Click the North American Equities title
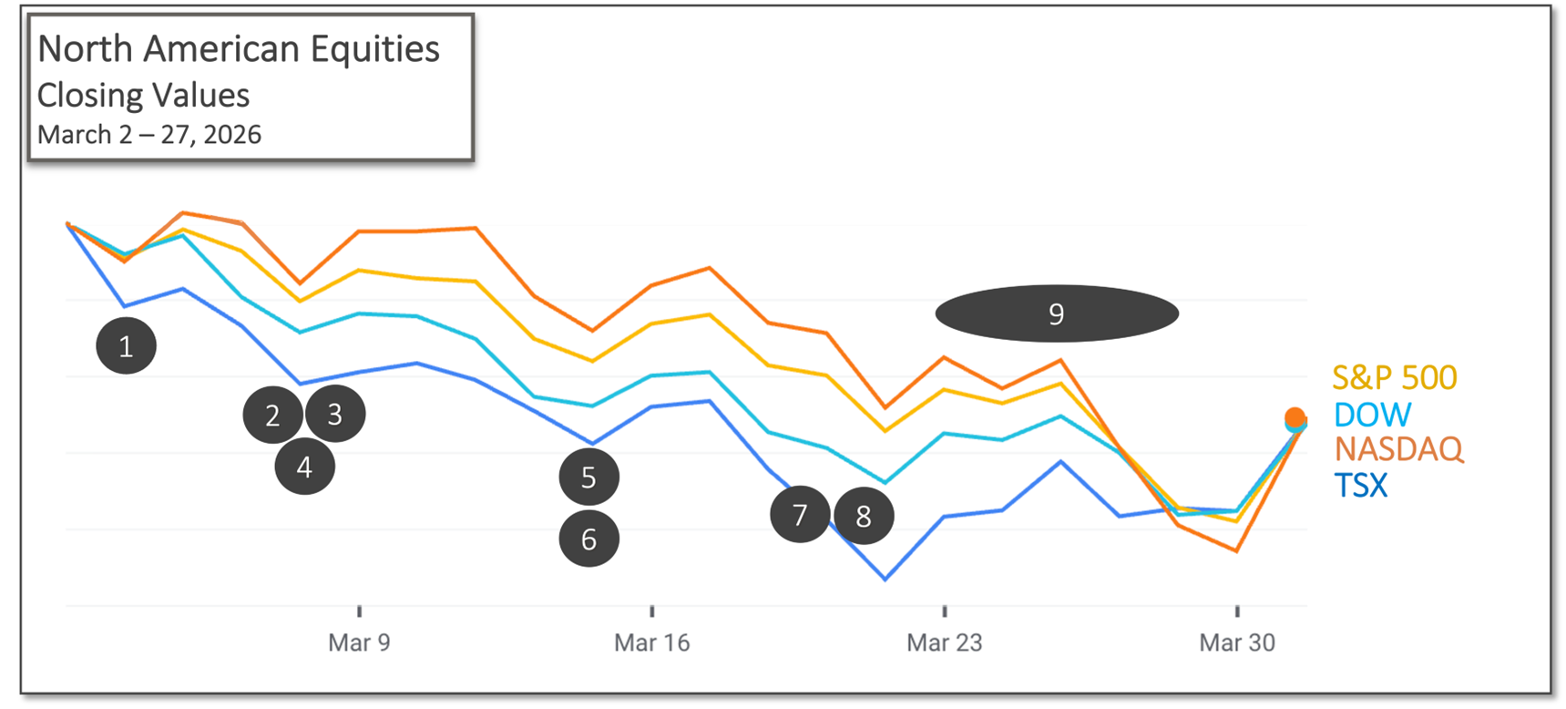This screenshot has height=709, width=1566. pyautogui.click(x=239, y=49)
